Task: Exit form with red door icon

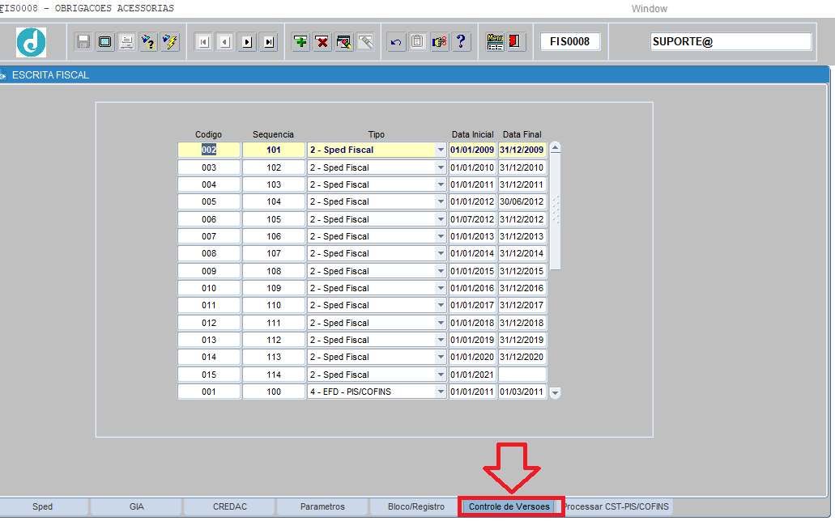Action: pos(515,41)
